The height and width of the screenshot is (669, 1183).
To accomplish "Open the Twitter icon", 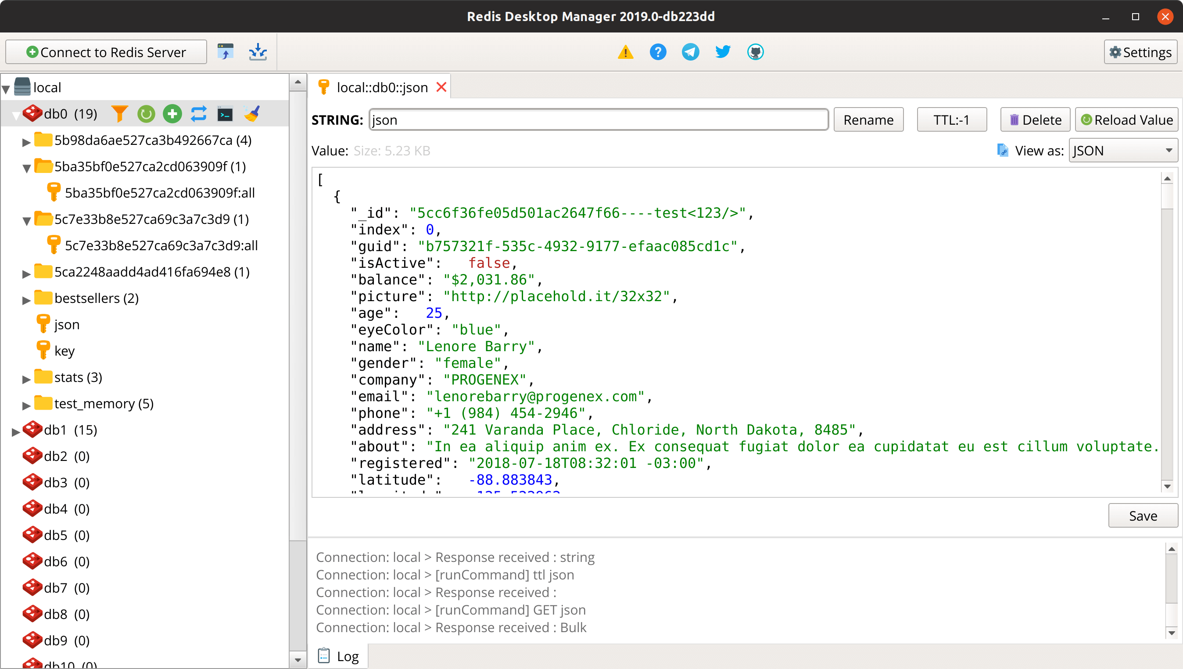I will coord(722,52).
